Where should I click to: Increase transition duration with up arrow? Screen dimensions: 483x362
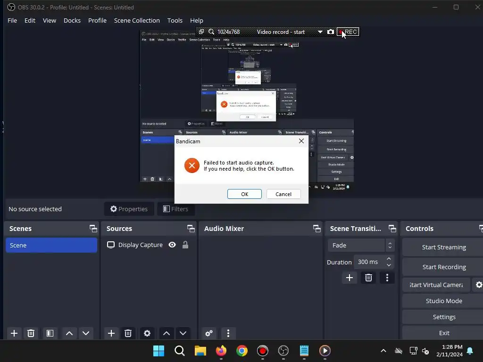(389, 259)
